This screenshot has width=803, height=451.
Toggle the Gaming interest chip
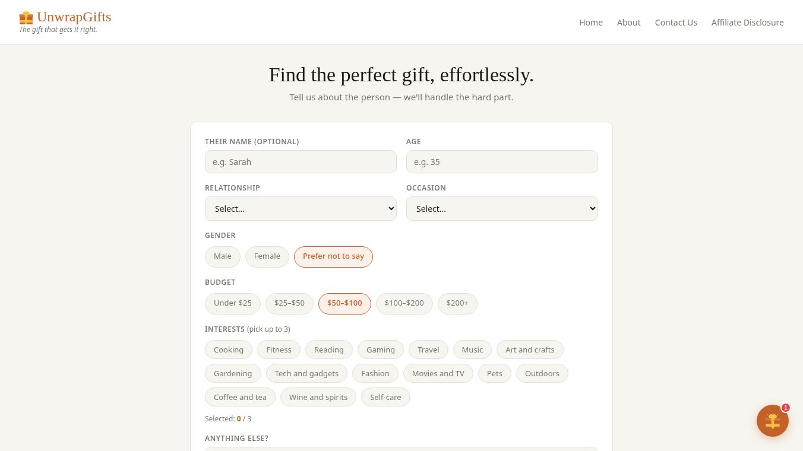pos(381,350)
